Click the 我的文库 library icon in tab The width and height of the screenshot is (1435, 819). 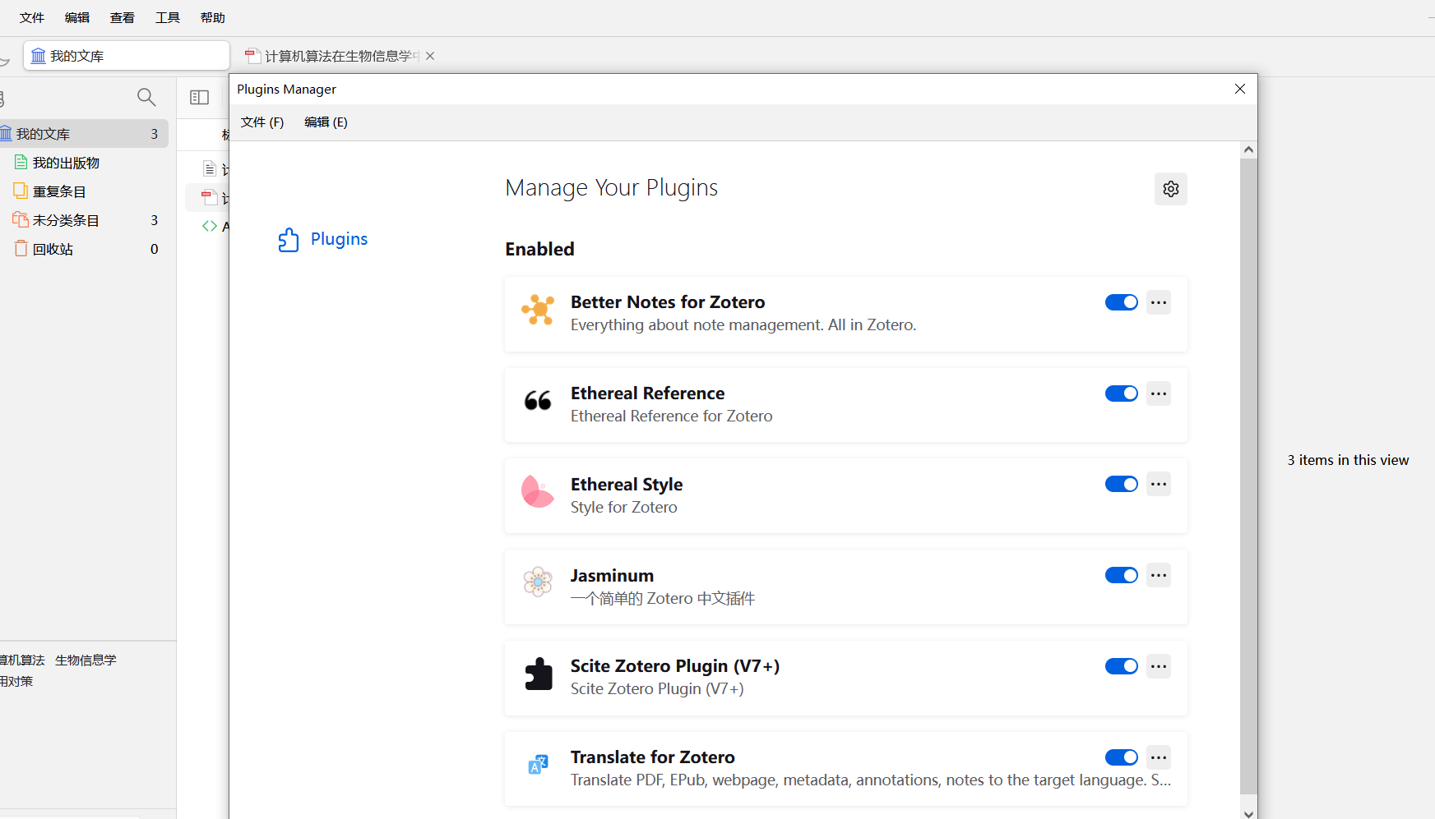[x=39, y=56]
